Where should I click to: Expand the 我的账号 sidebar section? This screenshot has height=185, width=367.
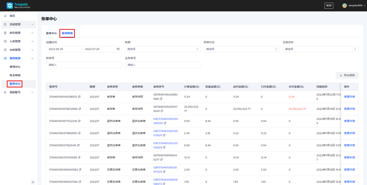click(x=19, y=92)
